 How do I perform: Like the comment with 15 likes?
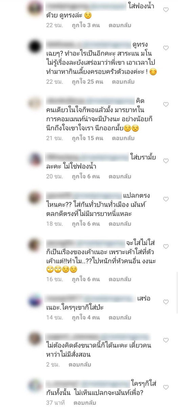coord(166,105)
